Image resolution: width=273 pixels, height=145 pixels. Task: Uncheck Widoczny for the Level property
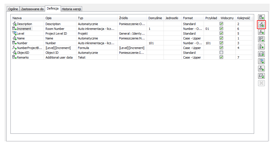pos(221,33)
